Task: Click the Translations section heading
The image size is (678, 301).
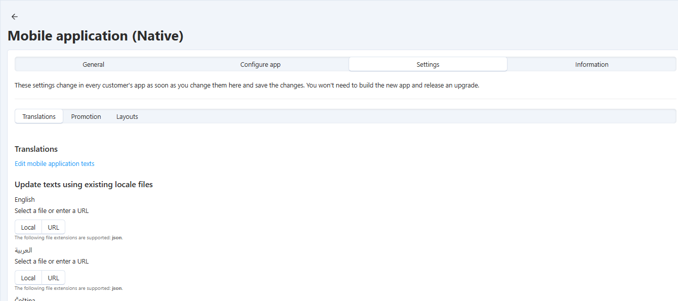Action: click(36, 149)
